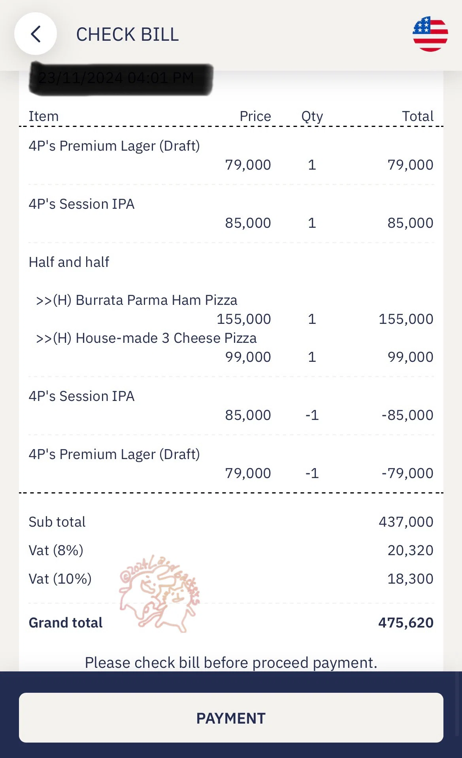Tap the PAYMENT button
Image resolution: width=462 pixels, height=758 pixels.
pyautogui.click(x=231, y=718)
